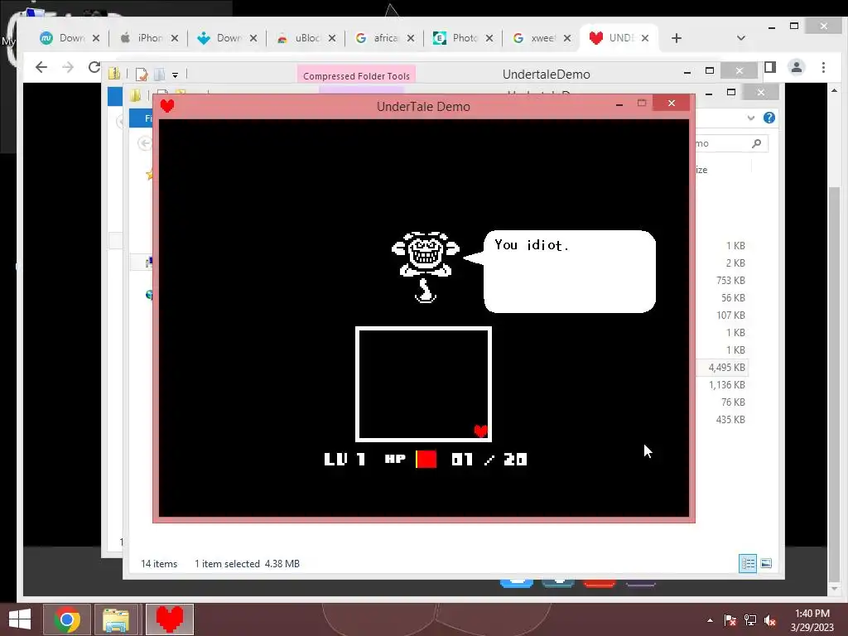Open a new Chrome tab
The width and height of the screenshot is (848, 636).
point(677,38)
